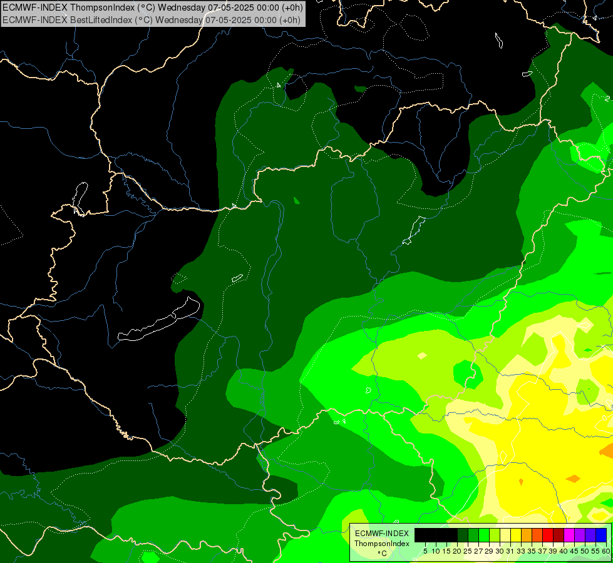This screenshot has width=613, height=563.
Task: Select the purple 45-50 legend swatch
Action: [580, 535]
